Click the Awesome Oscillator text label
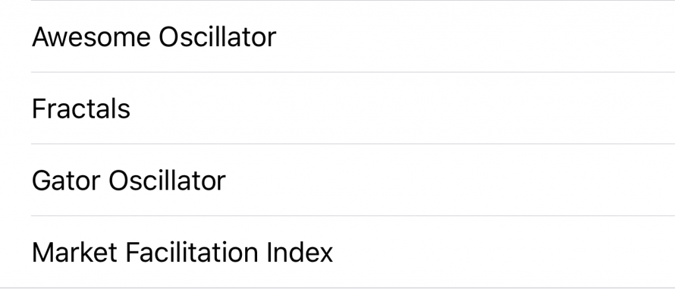Screen dimensions: 675x289 [154, 37]
